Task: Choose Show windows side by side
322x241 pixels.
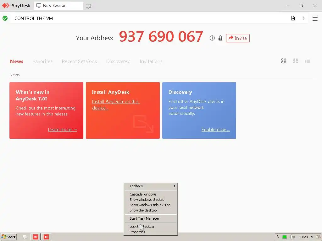Action: pos(151,205)
